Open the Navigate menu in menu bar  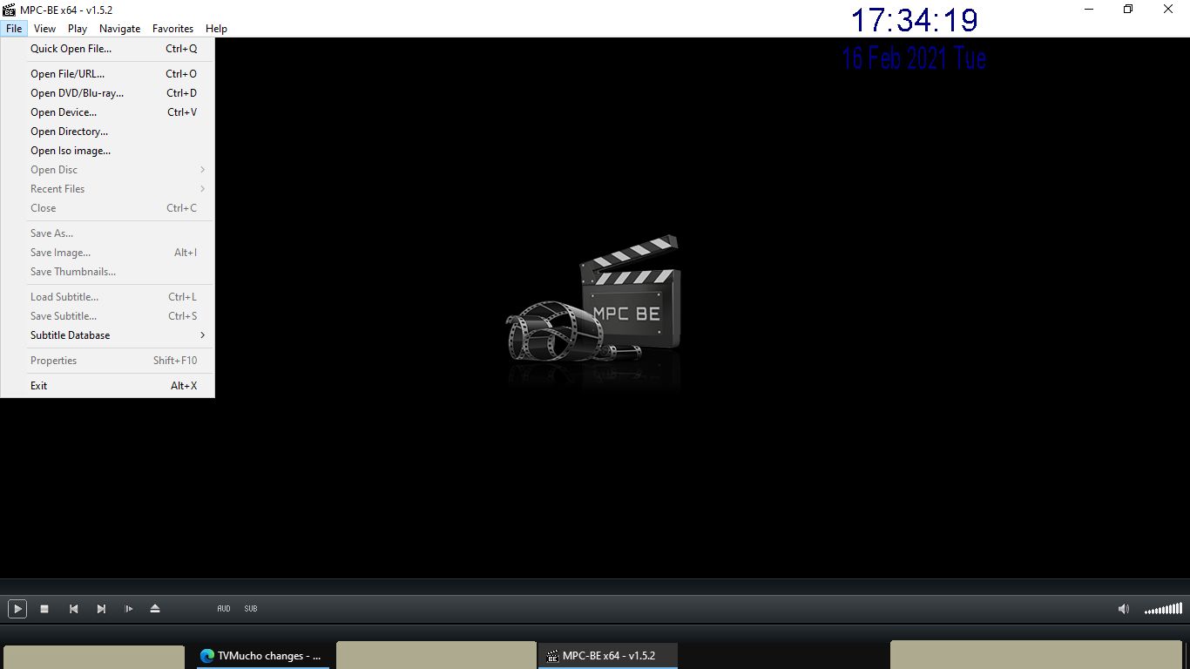coord(119,29)
